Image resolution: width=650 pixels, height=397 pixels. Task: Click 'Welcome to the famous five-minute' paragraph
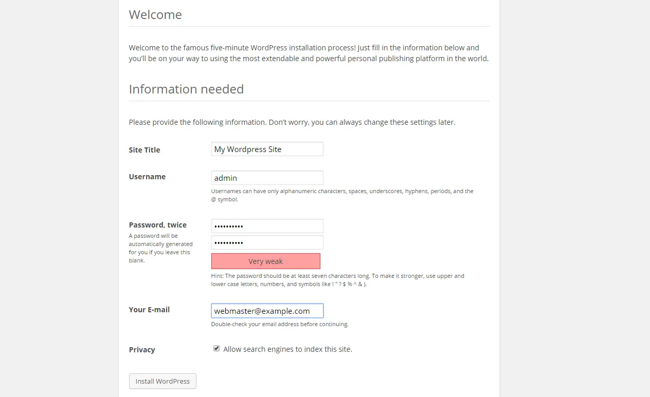(309, 53)
